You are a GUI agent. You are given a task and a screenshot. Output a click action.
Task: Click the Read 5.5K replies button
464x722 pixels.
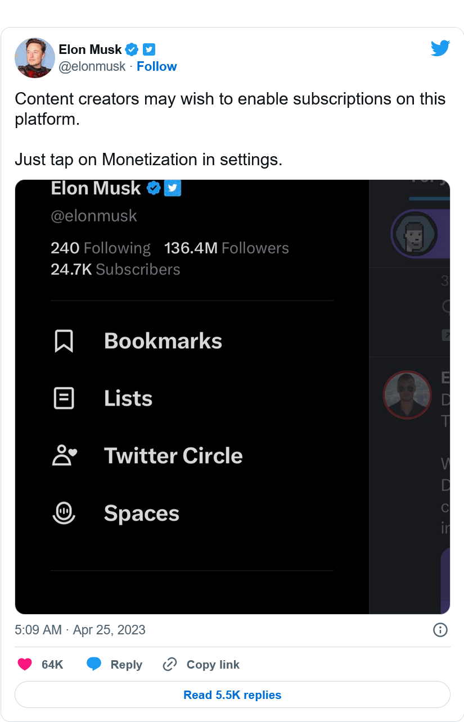coord(232,695)
